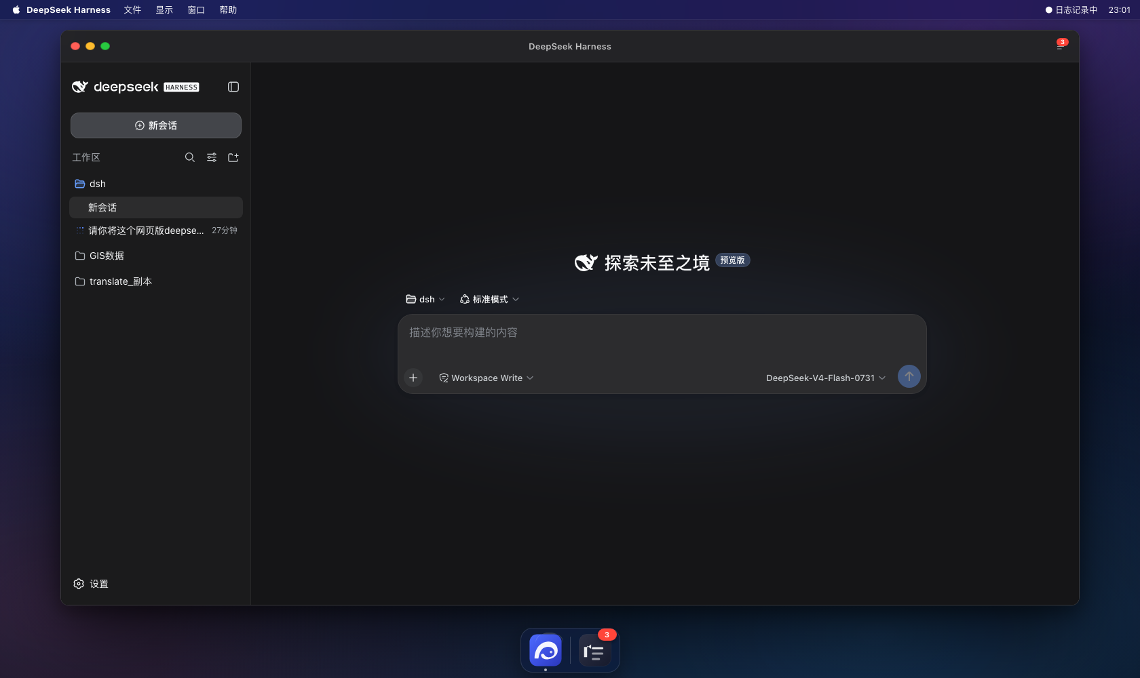Click the plus attachment button
This screenshot has width=1140, height=678.
[413, 378]
